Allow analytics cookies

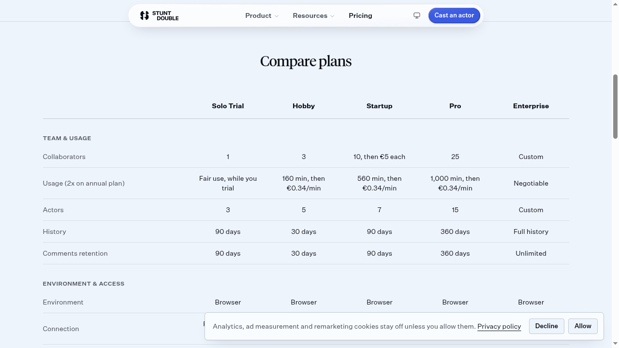[583, 326]
